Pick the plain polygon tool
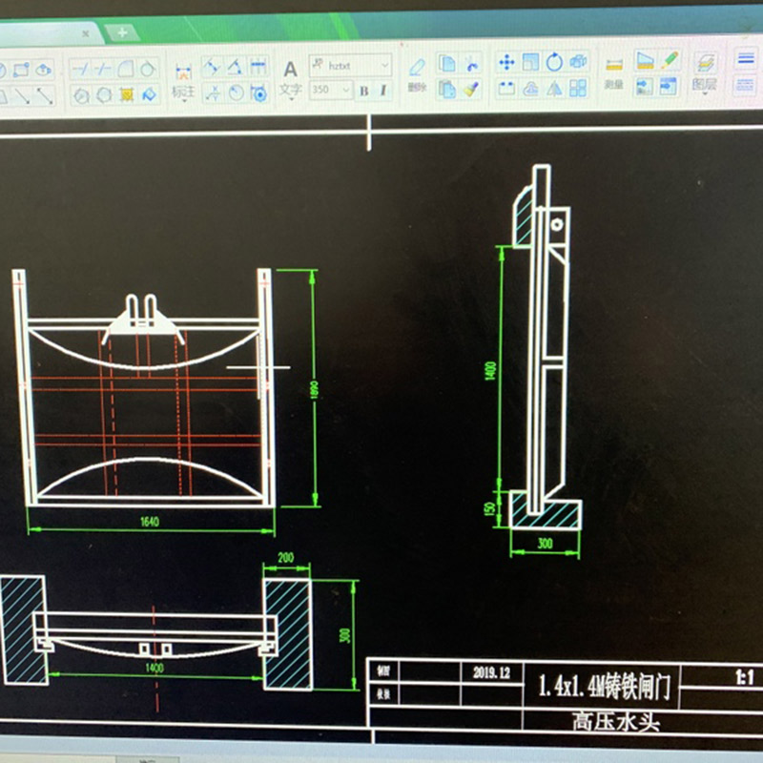Viewport: 763px width, 763px height. coord(104,94)
